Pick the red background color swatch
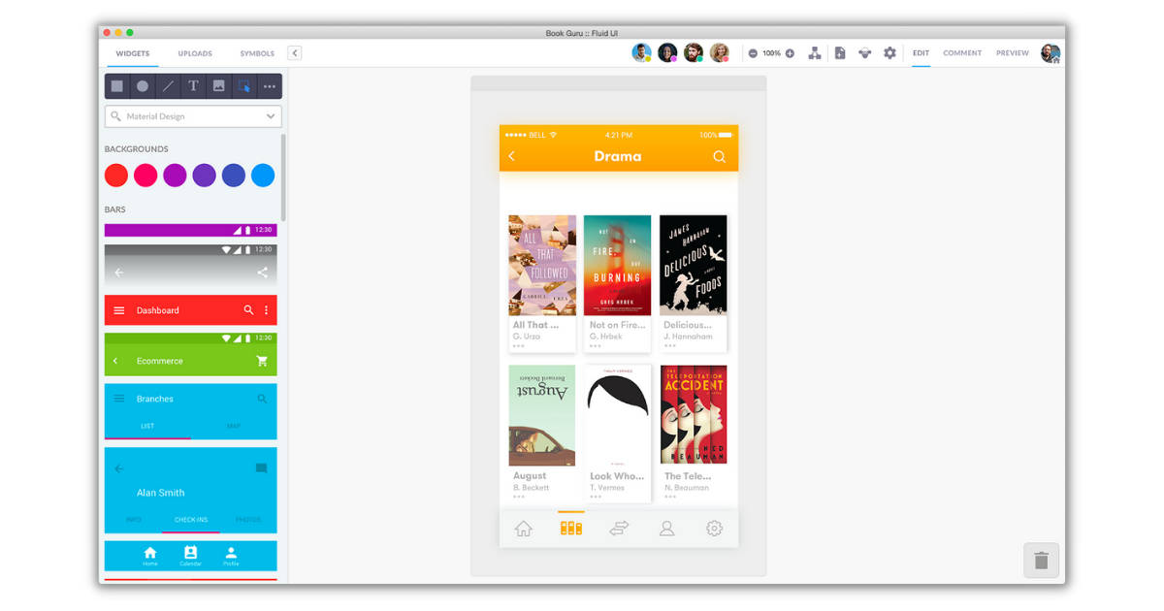 (115, 176)
